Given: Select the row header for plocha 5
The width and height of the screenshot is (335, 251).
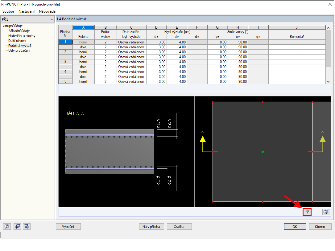Looking at the screenshot, I should [x=65, y=81].
